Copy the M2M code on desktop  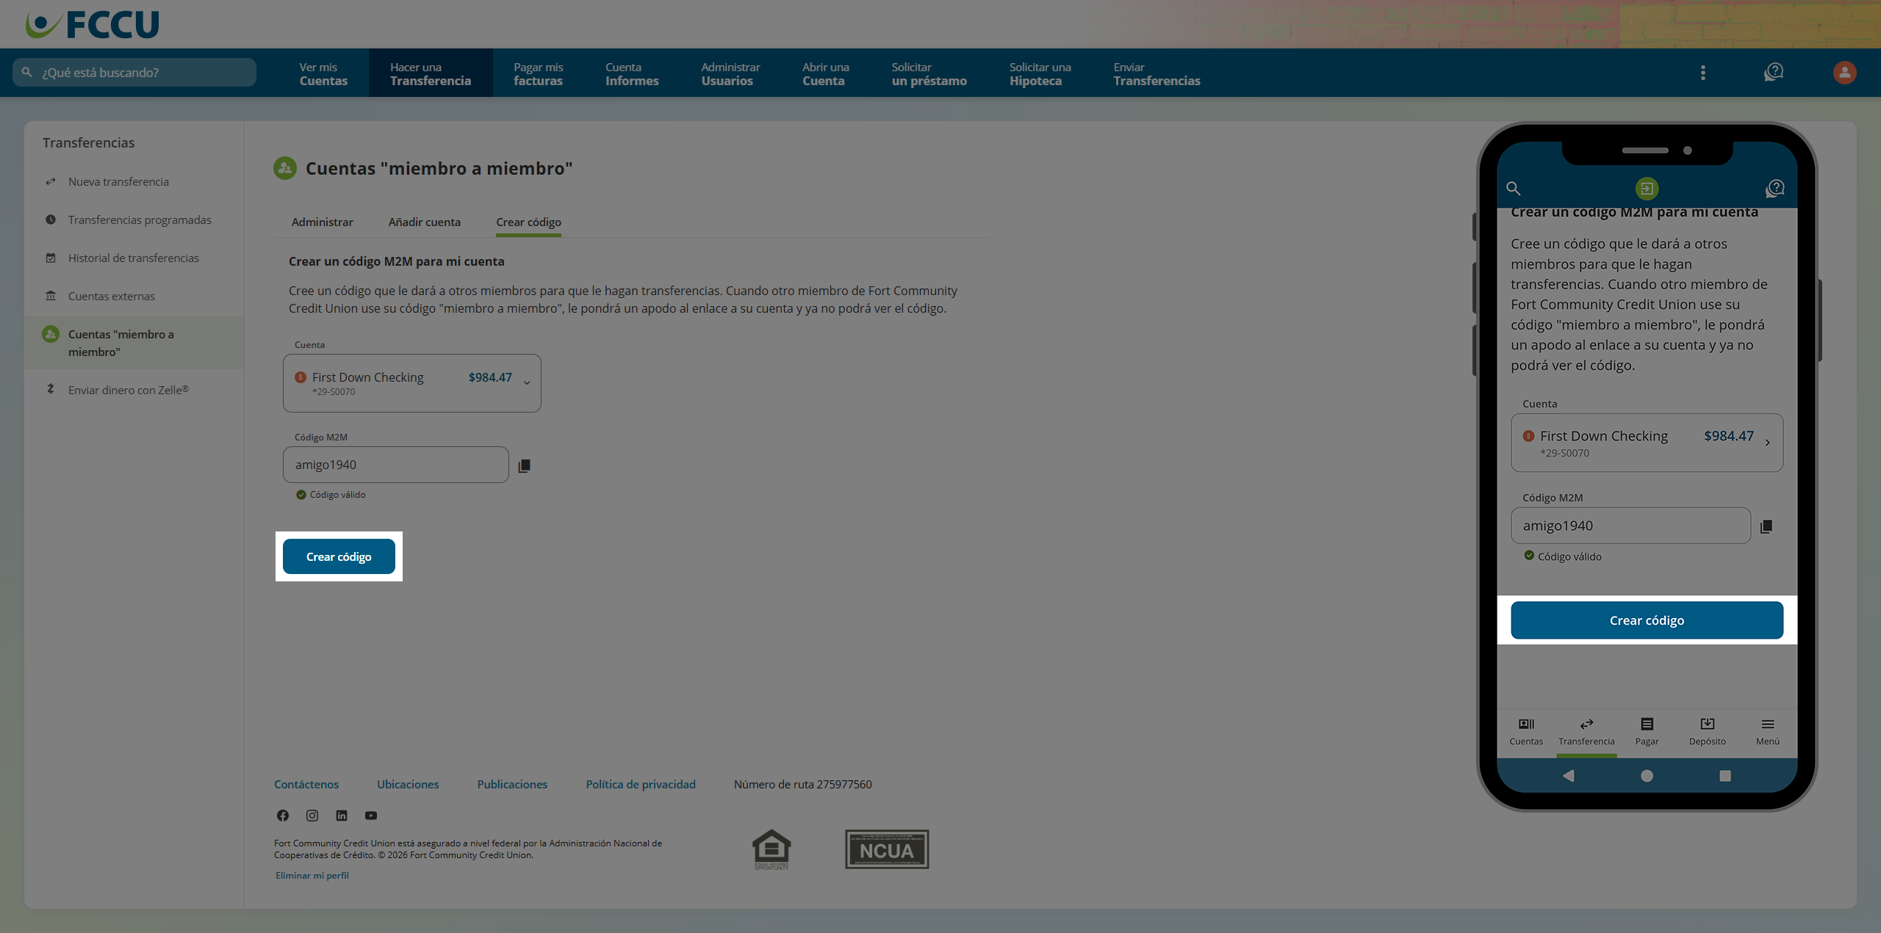(x=524, y=465)
